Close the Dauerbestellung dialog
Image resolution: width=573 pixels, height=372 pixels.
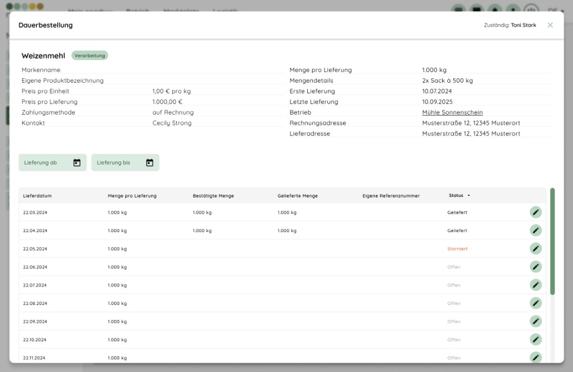point(550,25)
